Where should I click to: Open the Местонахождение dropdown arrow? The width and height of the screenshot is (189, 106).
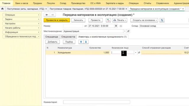(125, 31)
